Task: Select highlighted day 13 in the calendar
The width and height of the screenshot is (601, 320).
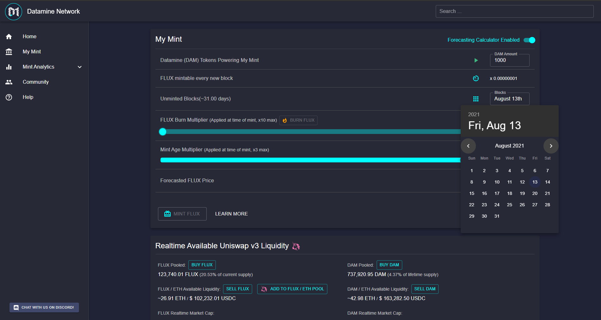Action: pyautogui.click(x=535, y=182)
